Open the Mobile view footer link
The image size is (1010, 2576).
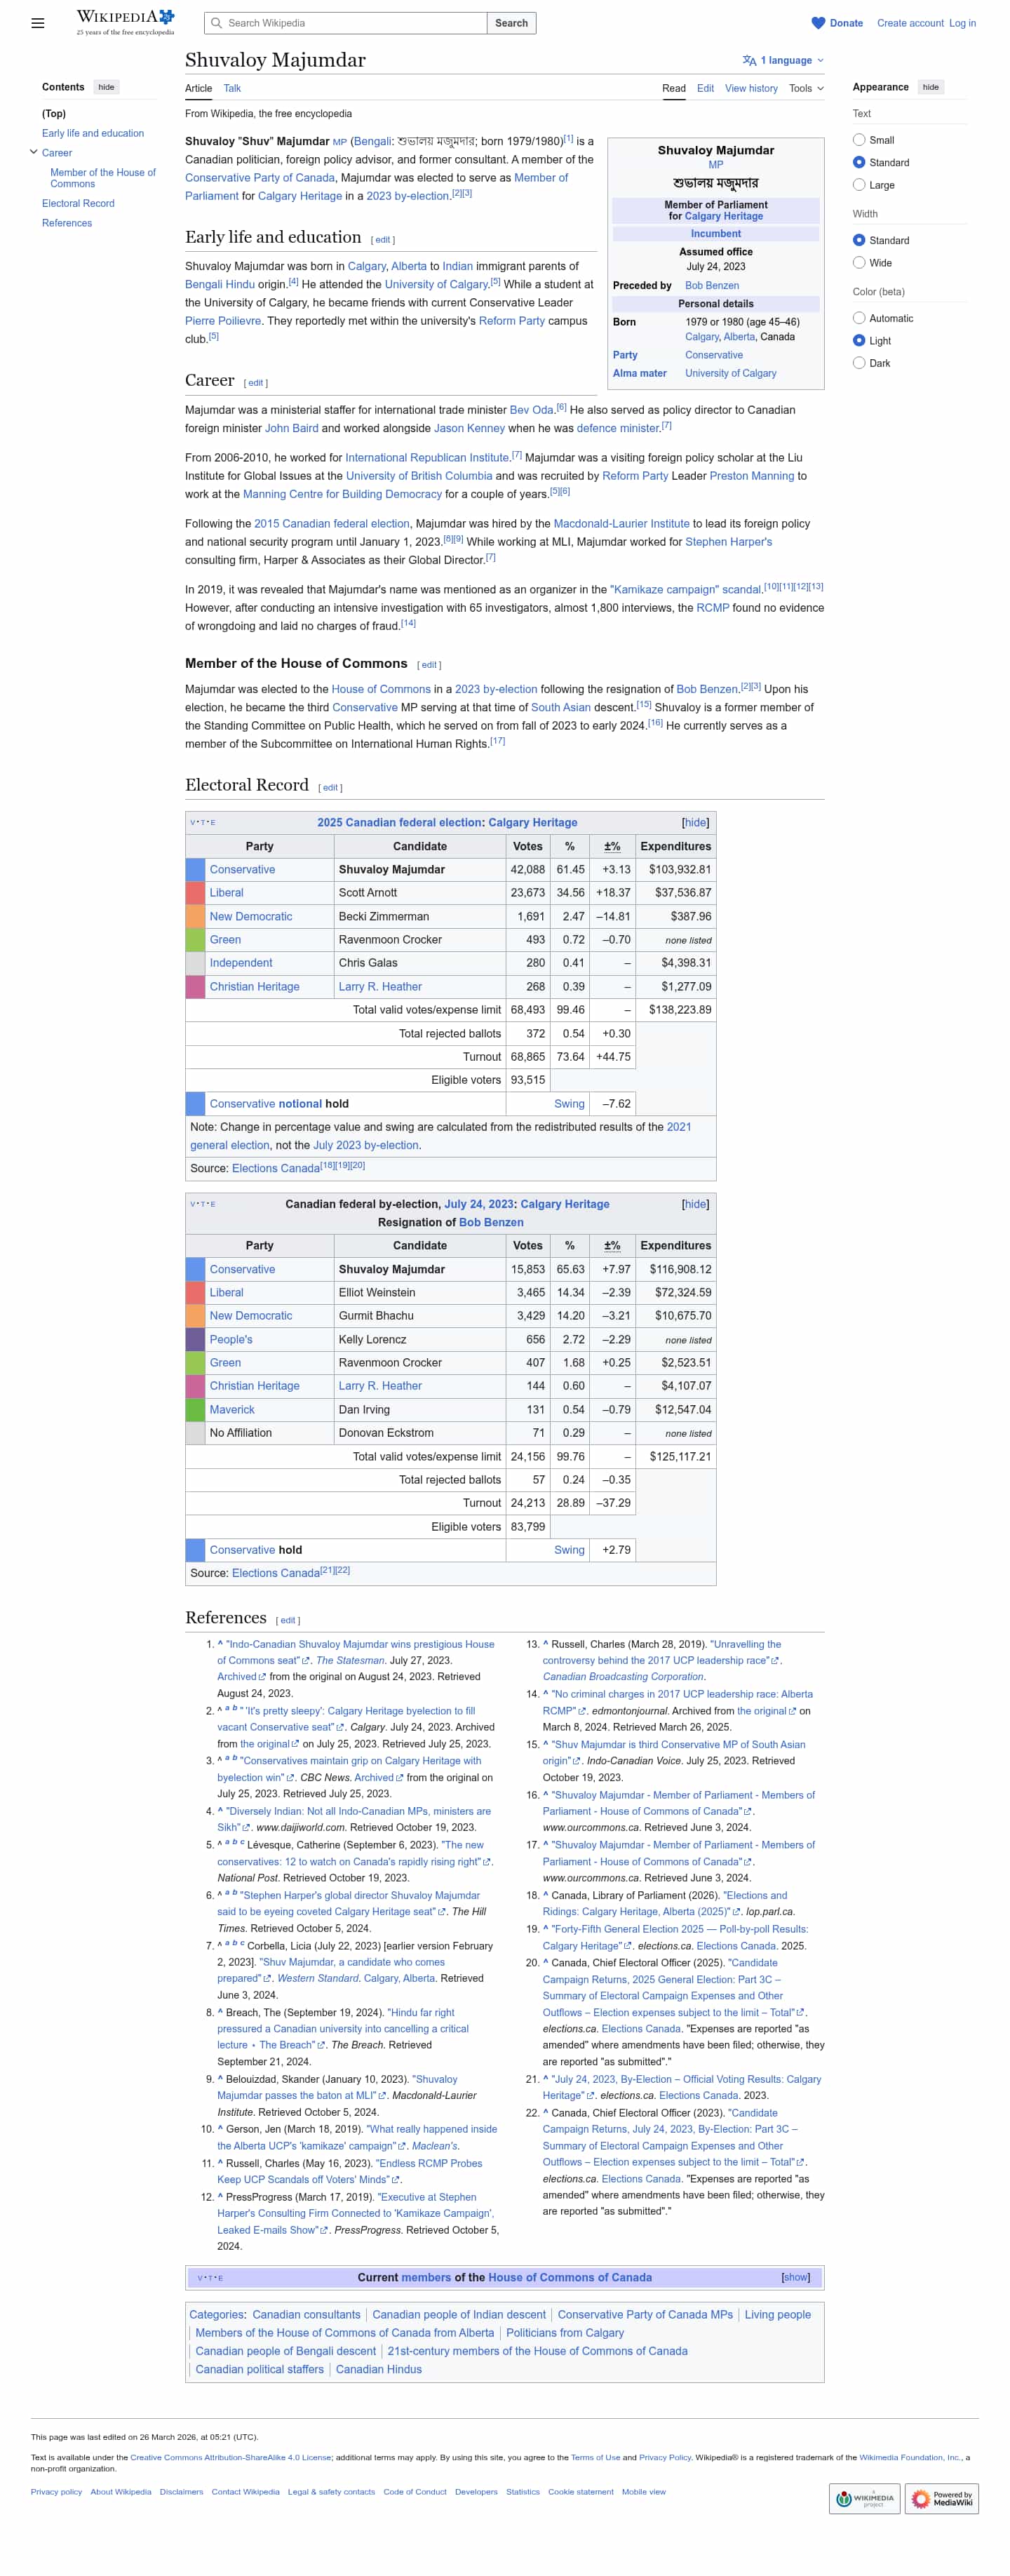pos(644,2492)
